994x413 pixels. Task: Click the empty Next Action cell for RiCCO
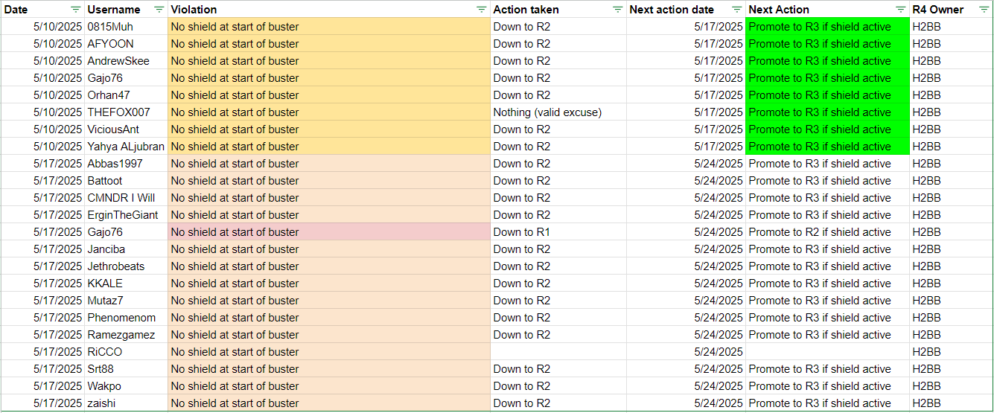(828, 352)
